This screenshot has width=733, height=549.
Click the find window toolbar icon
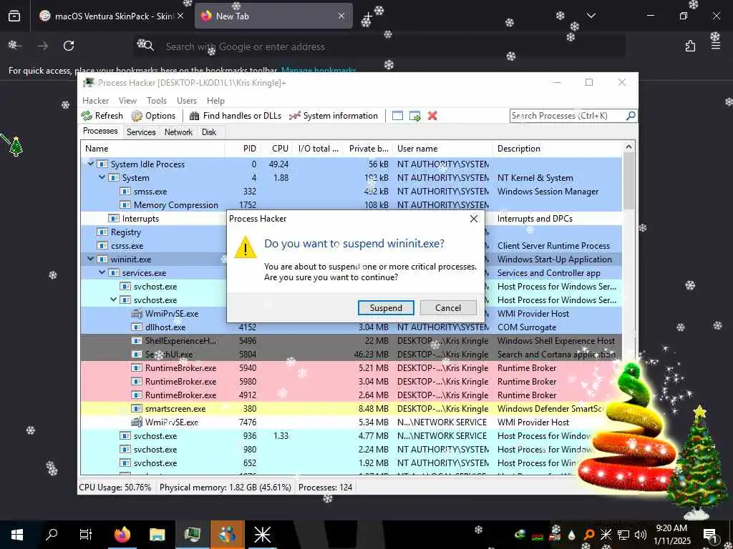397,116
